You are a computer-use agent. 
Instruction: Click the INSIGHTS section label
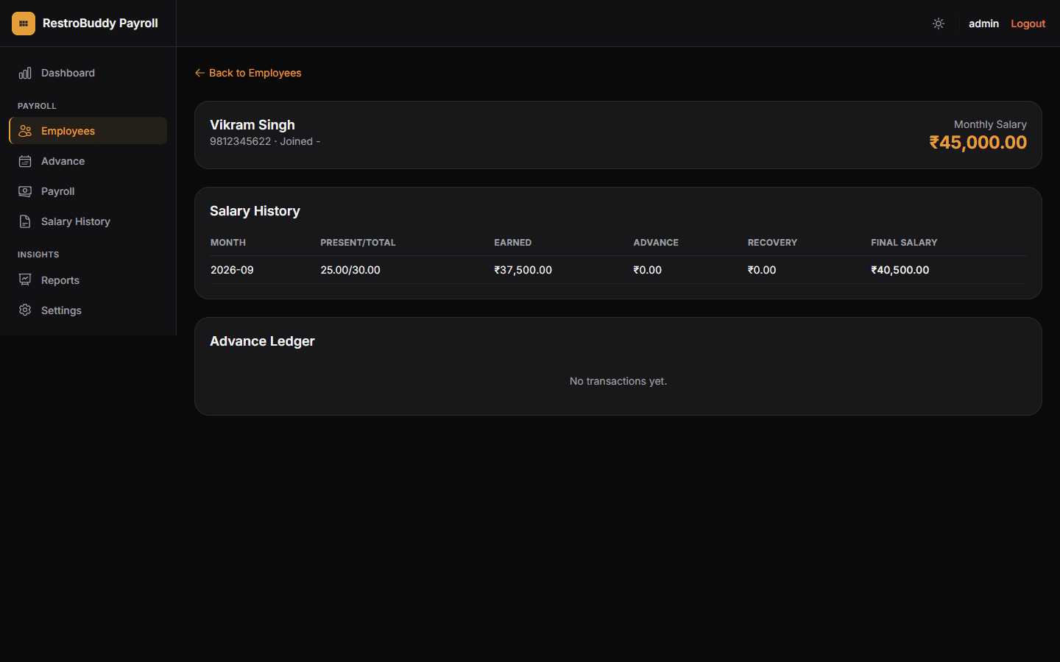point(38,255)
